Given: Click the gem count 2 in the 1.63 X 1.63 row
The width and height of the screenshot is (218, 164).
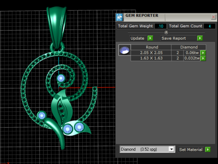Looking at the screenshot, I should point(178,58).
